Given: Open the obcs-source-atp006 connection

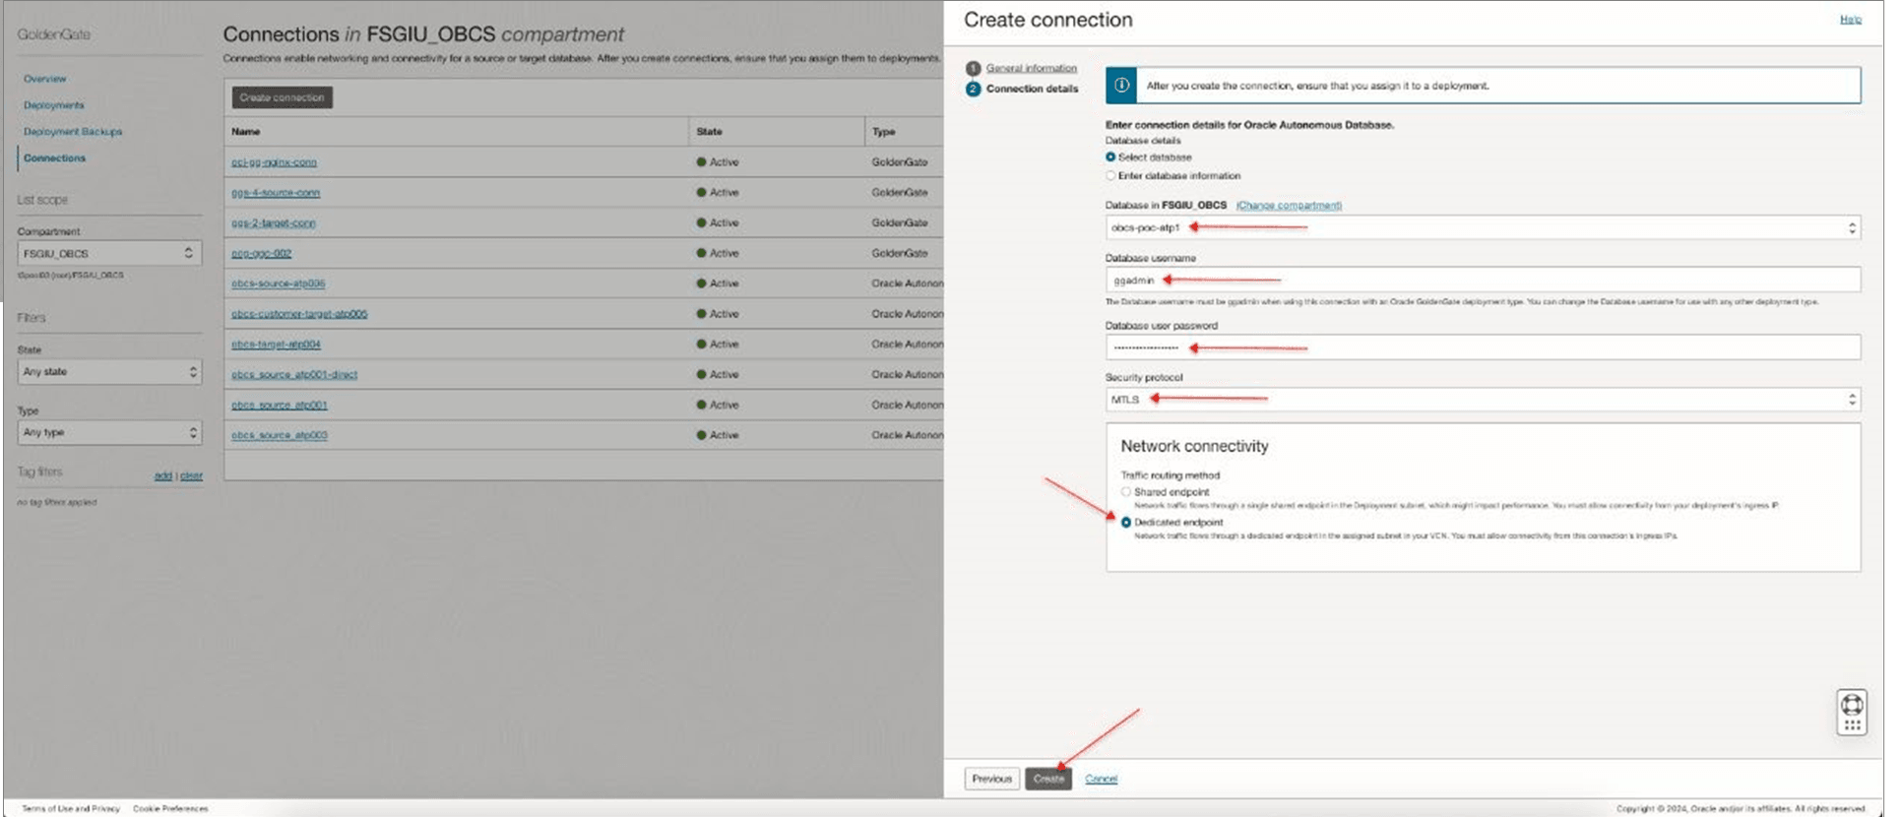Looking at the screenshot, I should [x=279, y=283].
